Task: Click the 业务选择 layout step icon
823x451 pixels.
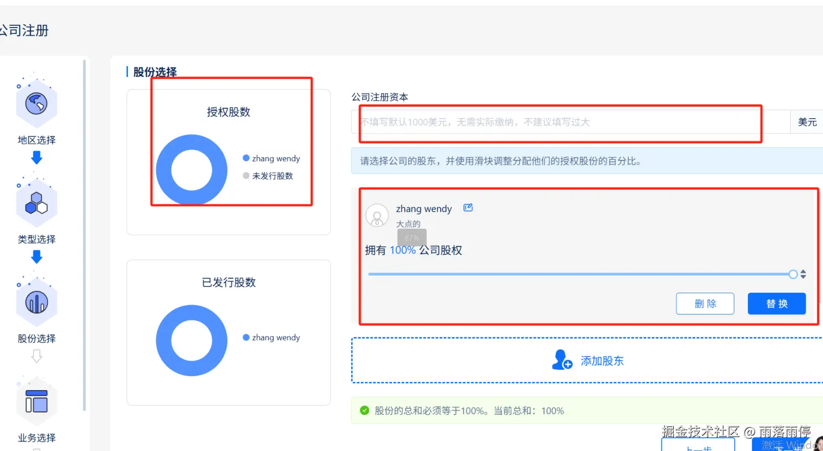Action: [37, 402]
